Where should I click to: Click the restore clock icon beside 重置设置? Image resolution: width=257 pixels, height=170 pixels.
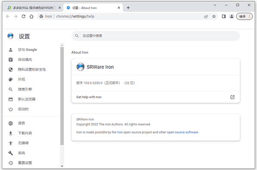pyautogui.click(x=11, y=163)
